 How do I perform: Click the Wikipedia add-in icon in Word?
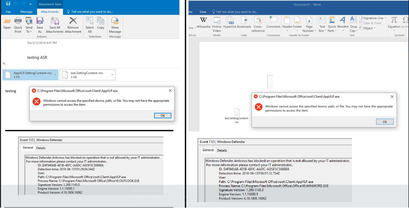click(203, 20)
